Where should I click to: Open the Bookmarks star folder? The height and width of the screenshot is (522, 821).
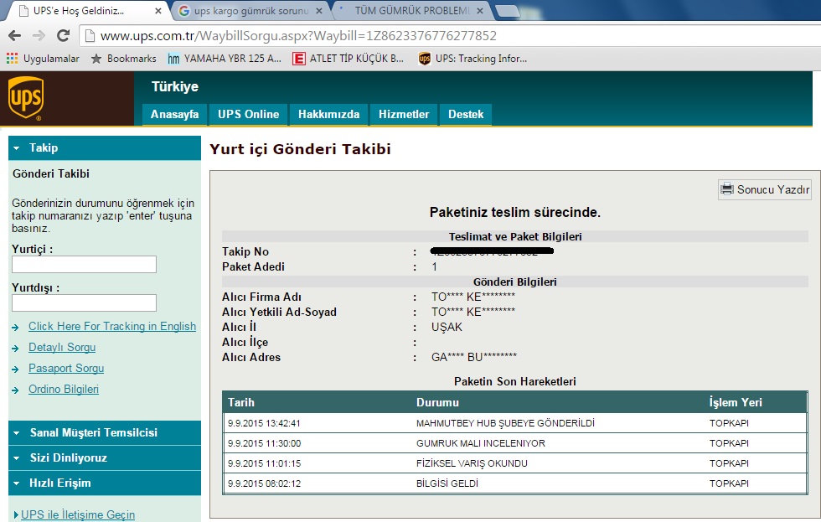coord(123,59)
